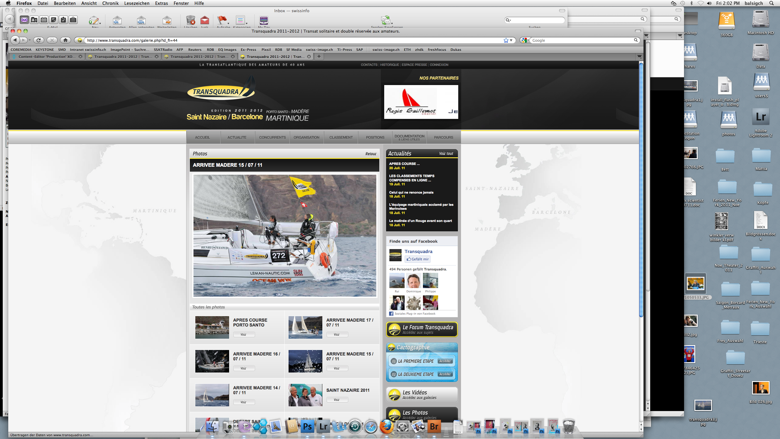Screen dimensions: 780x439
Task: Click the Facebook Gefällt mir like button
Action: click(x=417, y=259)
